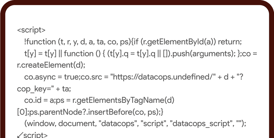Click the opening <script> tag line
Viewport: 274px width, 138px height.
(x=31, y=30)
